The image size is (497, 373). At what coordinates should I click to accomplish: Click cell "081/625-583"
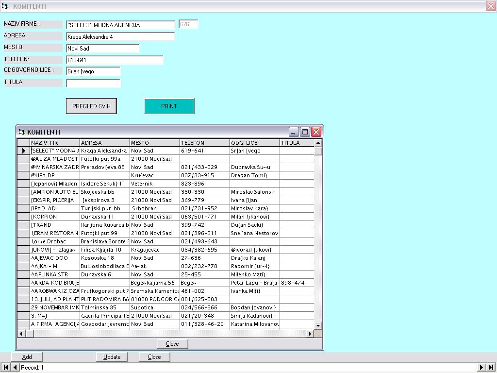click(x=205, y=299)
